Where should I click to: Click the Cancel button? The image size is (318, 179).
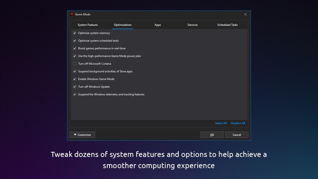tap(236, 135)
